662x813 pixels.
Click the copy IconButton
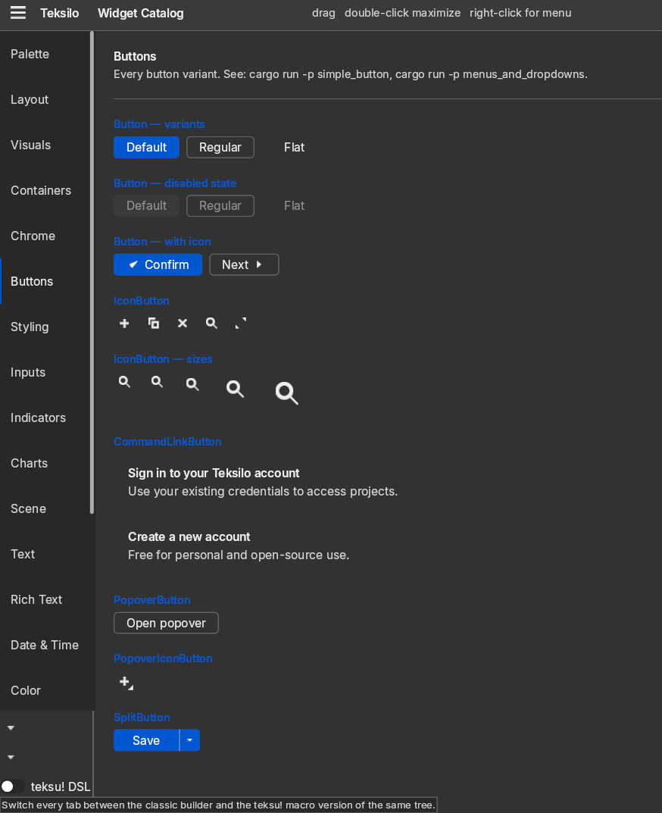pyautogui.click(x=154, y=324)
